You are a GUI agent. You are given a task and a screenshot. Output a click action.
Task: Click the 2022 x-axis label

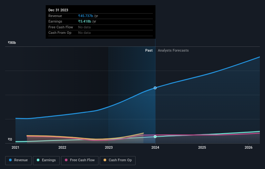click(x=62, y=147)
